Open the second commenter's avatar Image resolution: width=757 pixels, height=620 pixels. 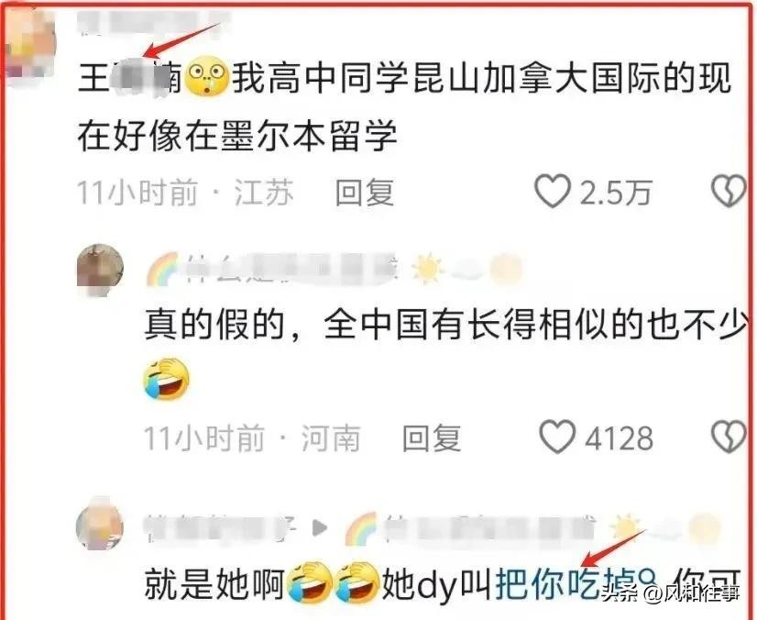coord(101,269)
